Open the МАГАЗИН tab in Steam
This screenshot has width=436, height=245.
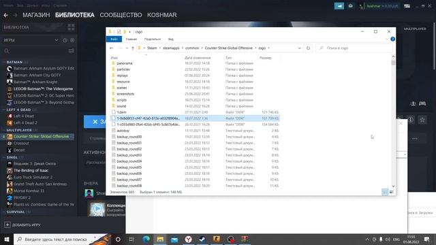pos(36,15)
